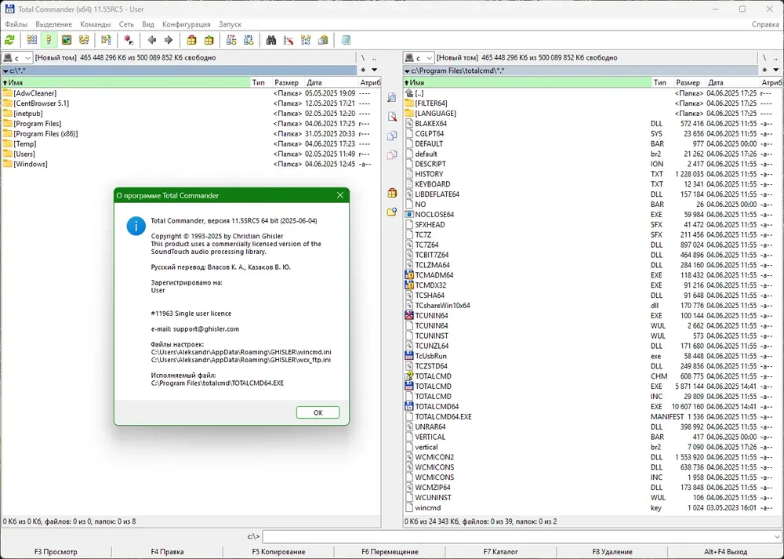Switch to brief file names view icon
Image resolution: width=784 pixels, height=559 pixels.
[32, 40]
